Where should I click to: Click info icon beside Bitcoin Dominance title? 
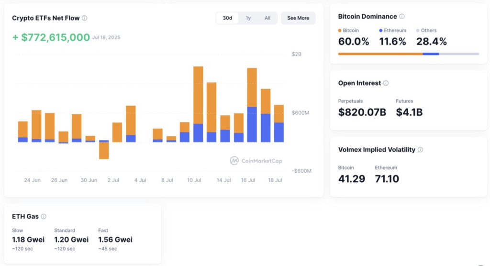point(402,17)
